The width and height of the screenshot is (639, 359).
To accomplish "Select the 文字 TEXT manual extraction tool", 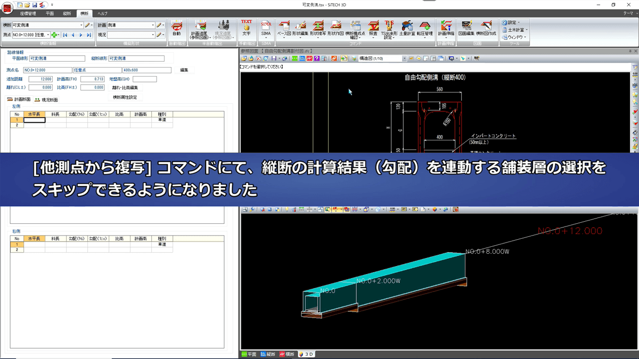I will [x=246, y=28].
